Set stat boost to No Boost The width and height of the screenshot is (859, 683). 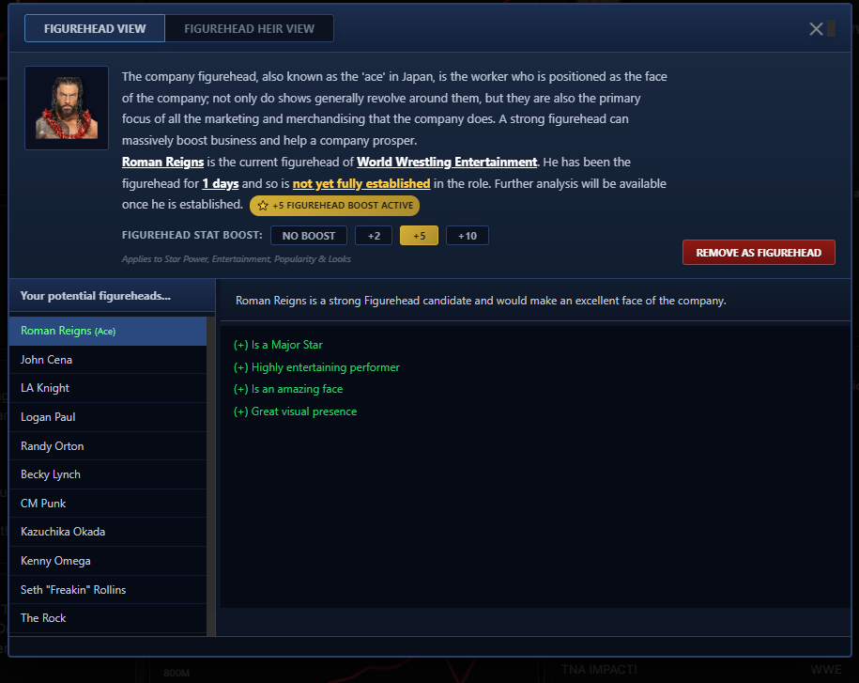click(x=309, y=236)
